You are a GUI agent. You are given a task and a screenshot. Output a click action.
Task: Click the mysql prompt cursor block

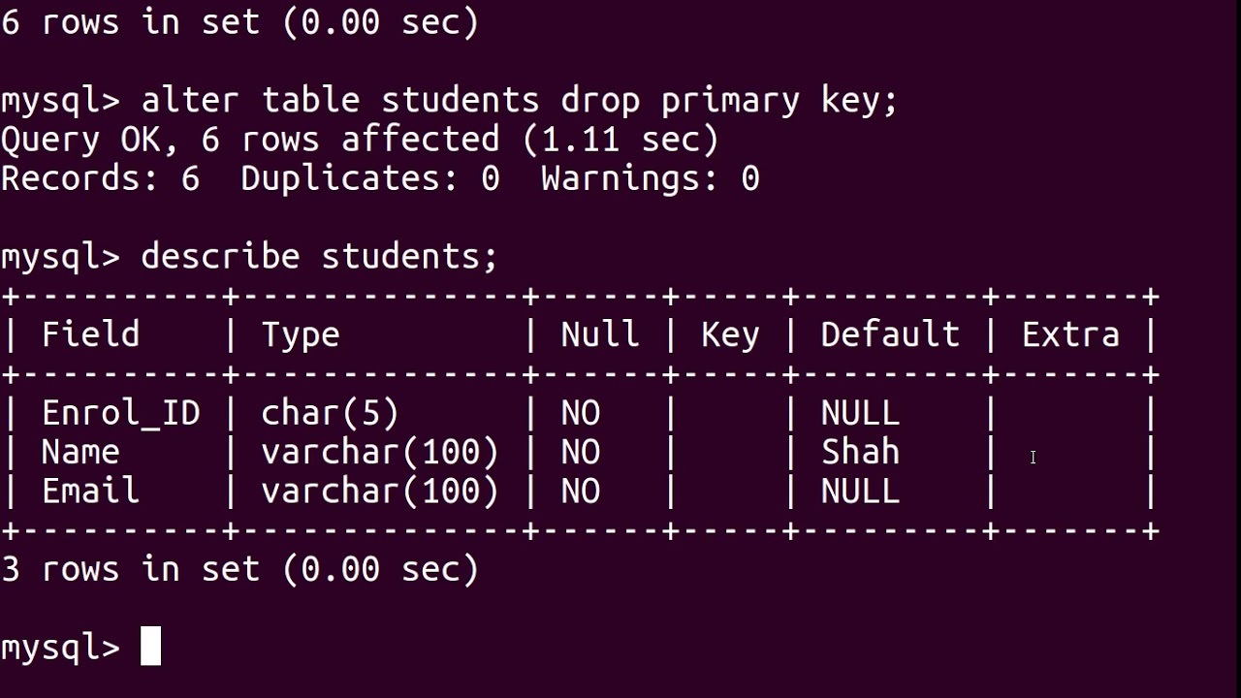point(150,646)
